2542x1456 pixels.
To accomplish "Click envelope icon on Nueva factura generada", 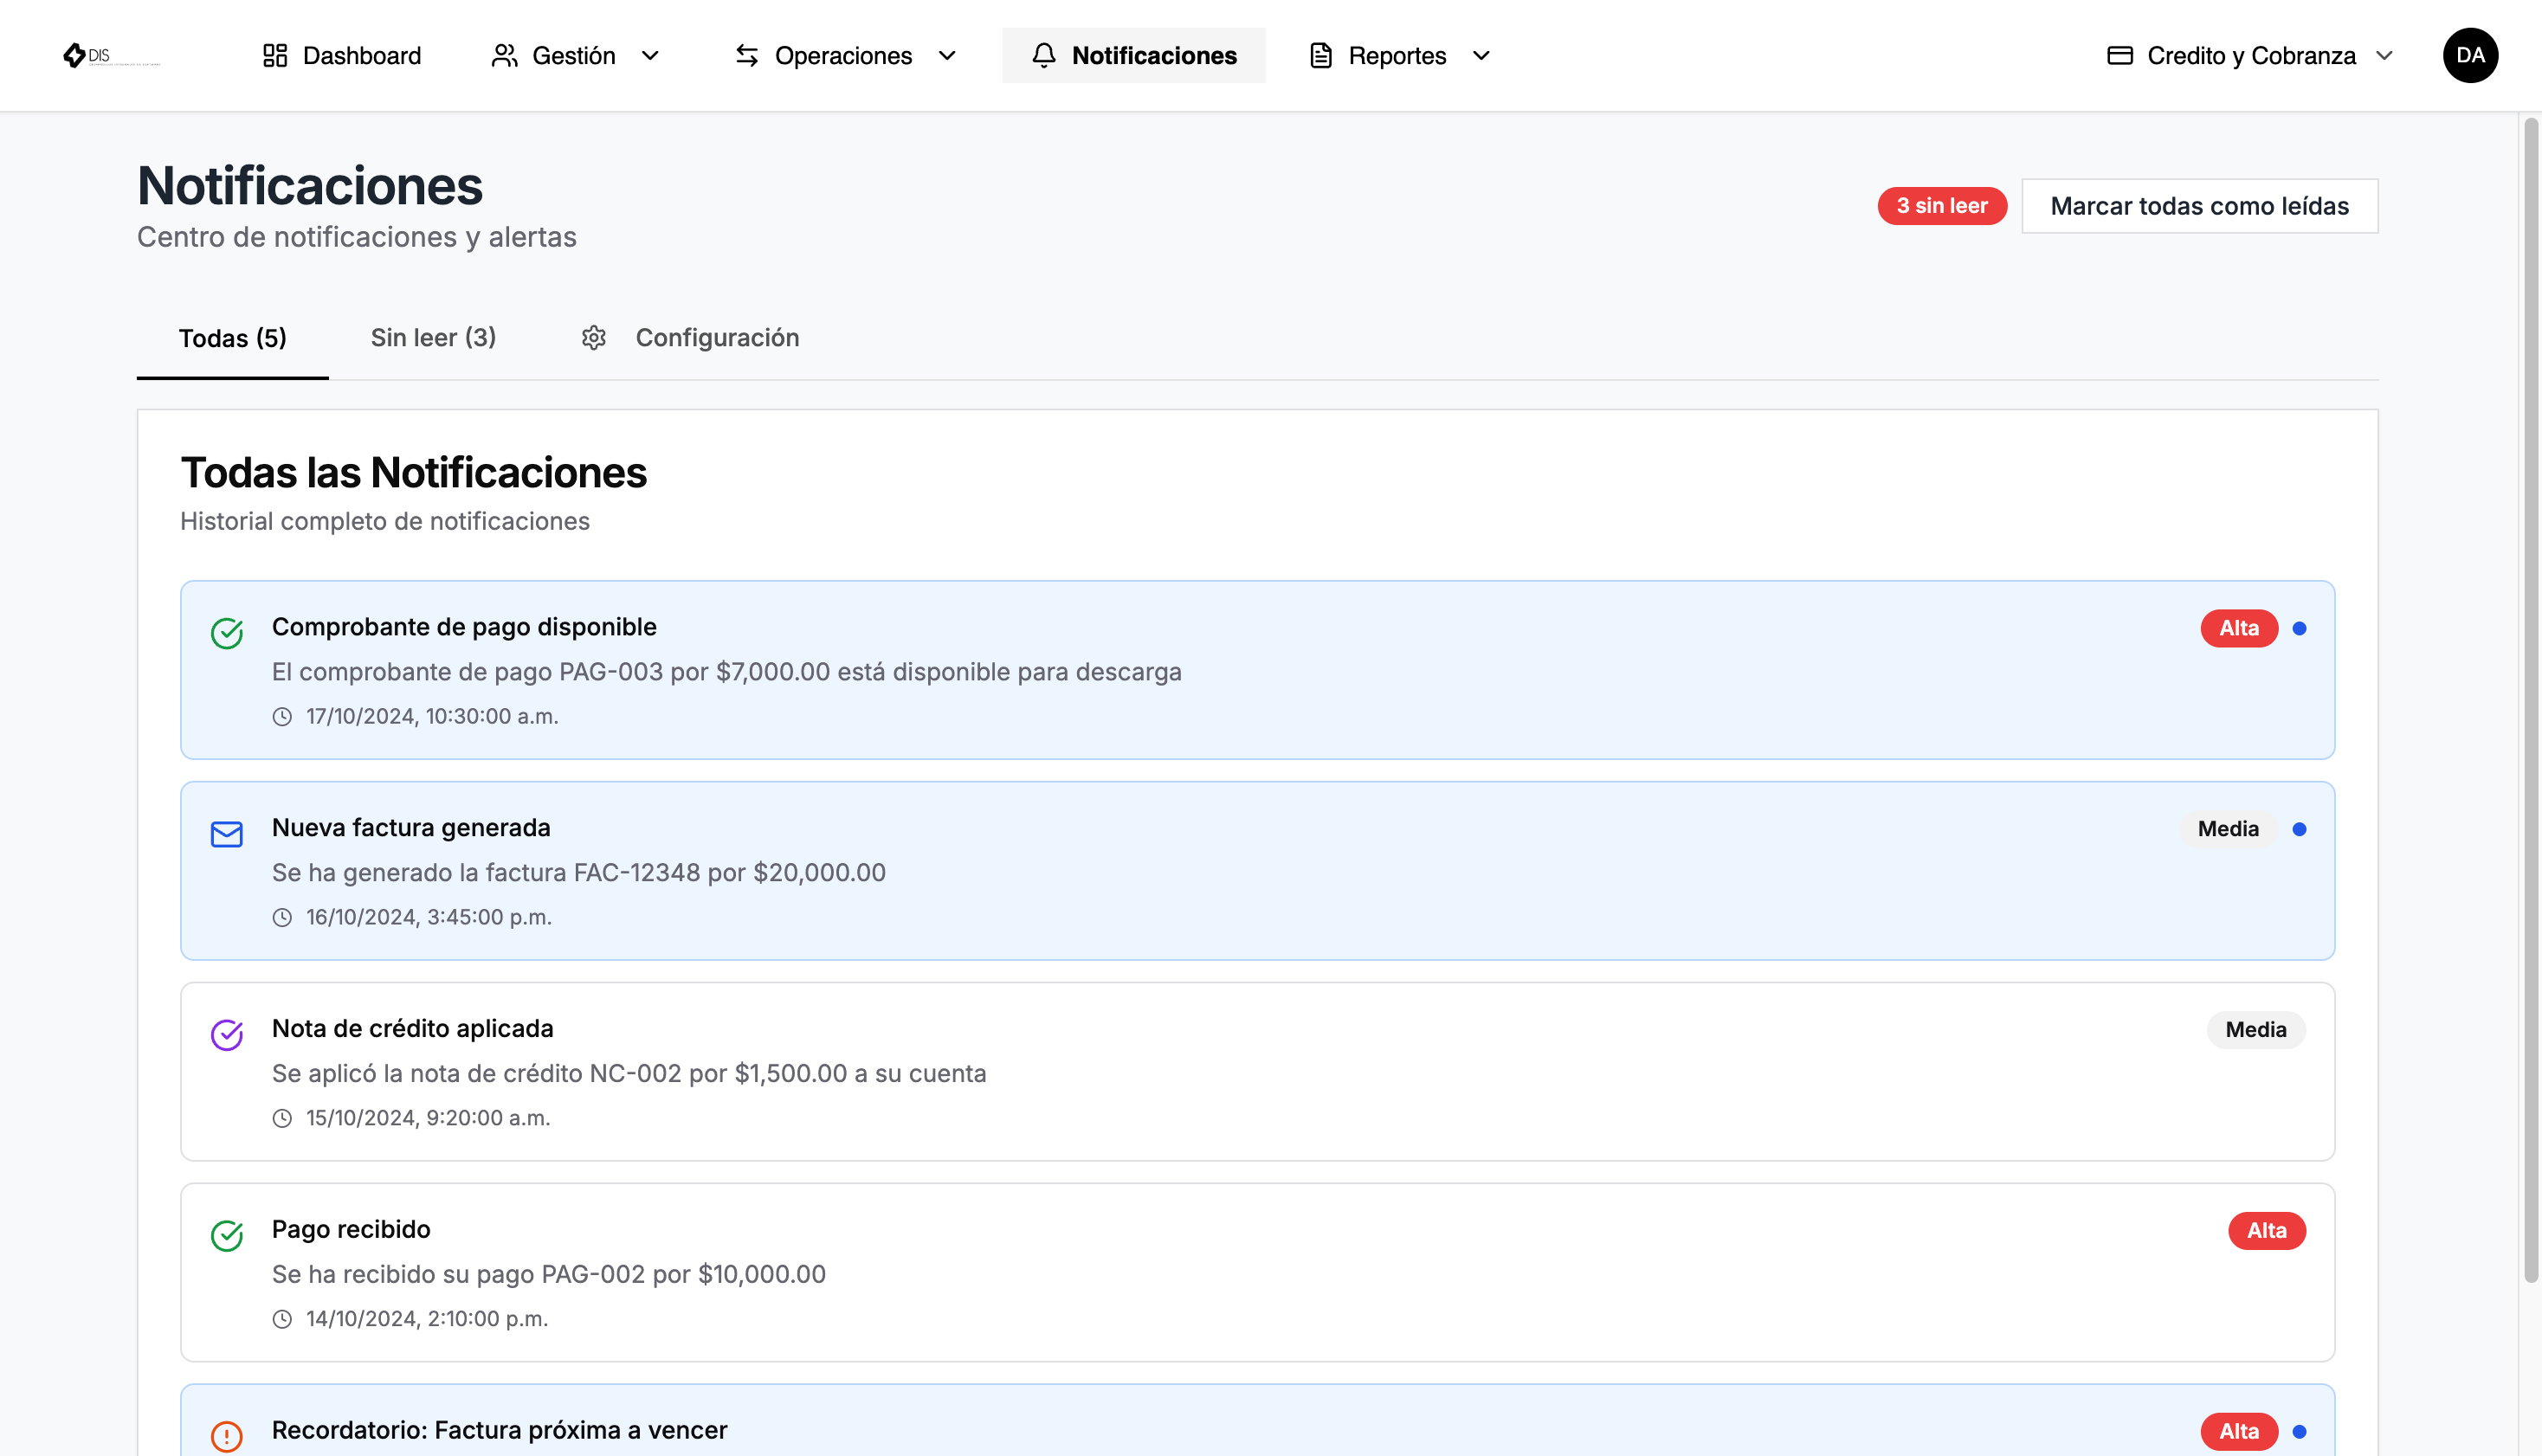I will pyautogui.click(x=227, y=834).
